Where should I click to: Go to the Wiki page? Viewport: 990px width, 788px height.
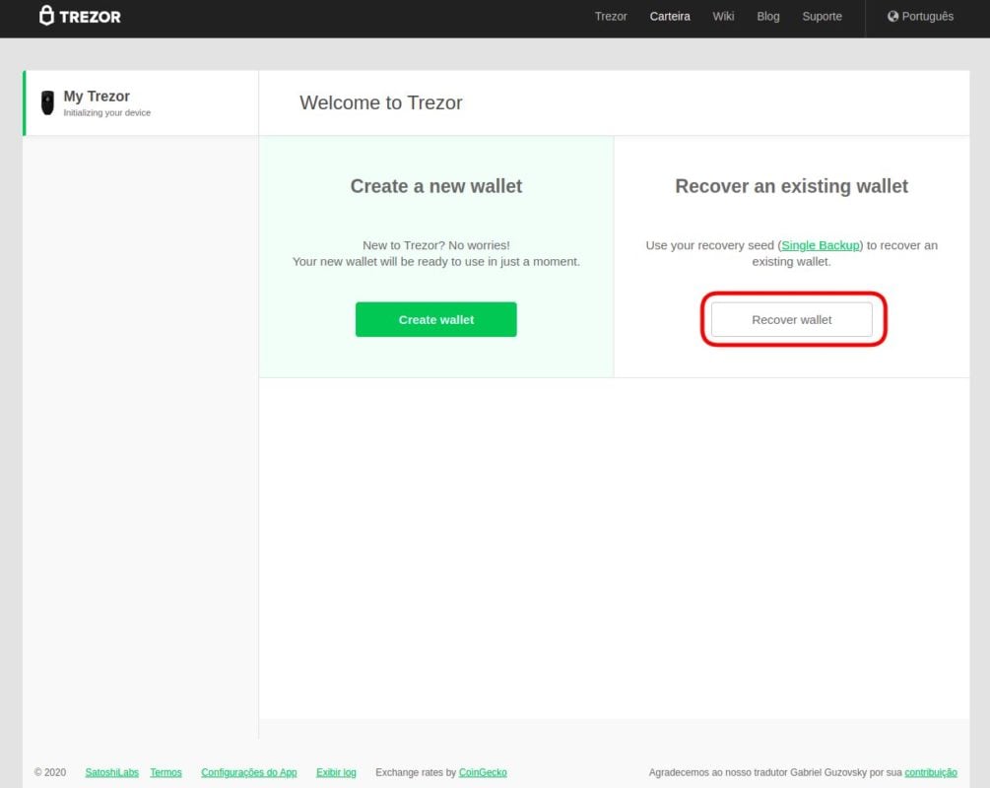click(724, 17)
